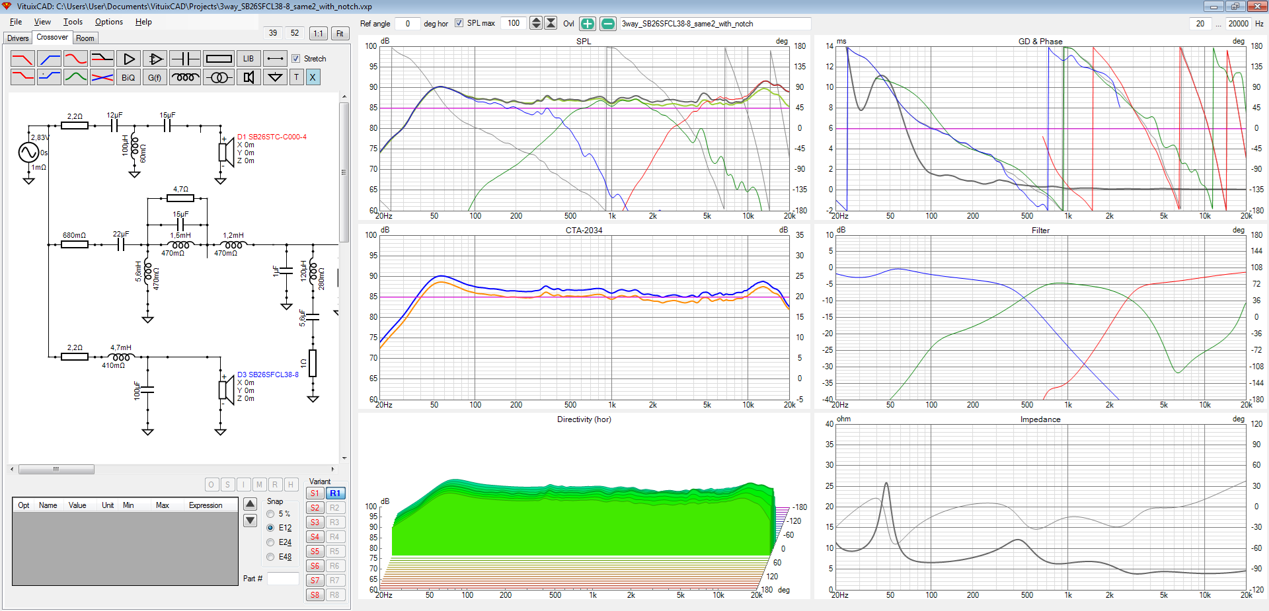Select the red S-curve filter tool
This screenshot has width=1269, height=611.
click(x=75, y=59)
